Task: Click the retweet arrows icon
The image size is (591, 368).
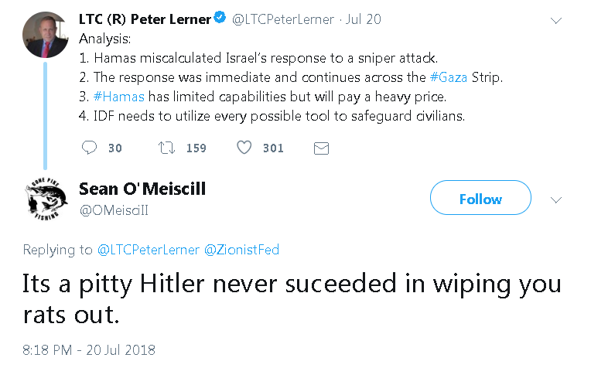Action: click(x=166, y=148)
